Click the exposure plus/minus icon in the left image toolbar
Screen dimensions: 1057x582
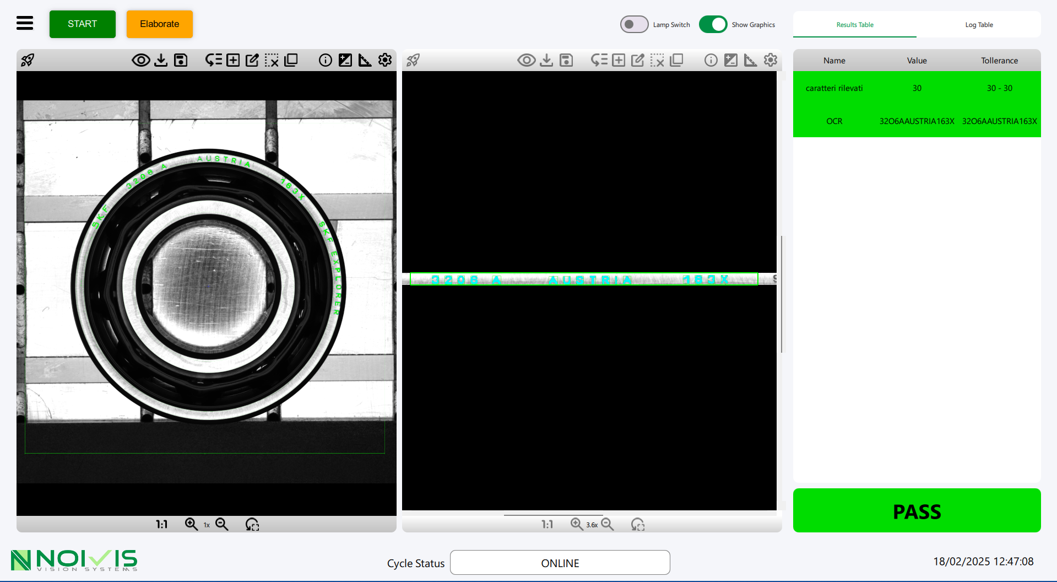pyautogui.click(x=345, y=60)
